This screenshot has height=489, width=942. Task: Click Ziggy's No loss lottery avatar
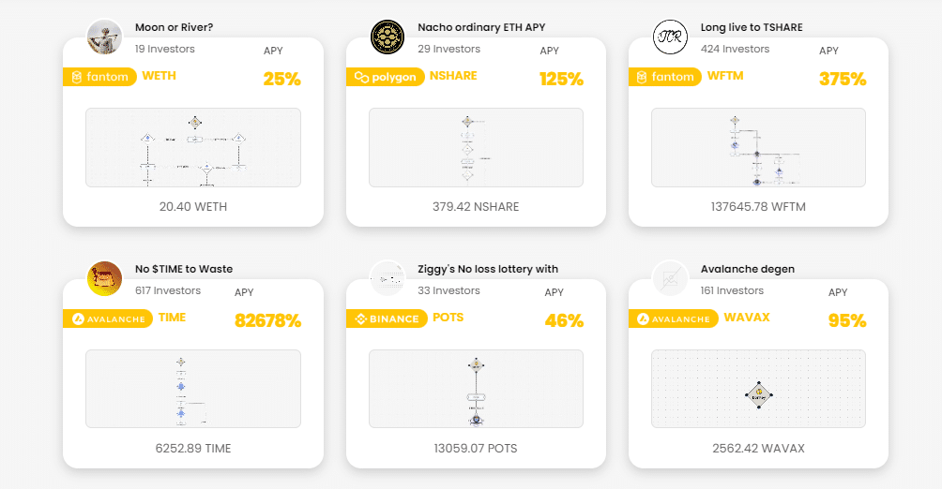coord(387,278)
